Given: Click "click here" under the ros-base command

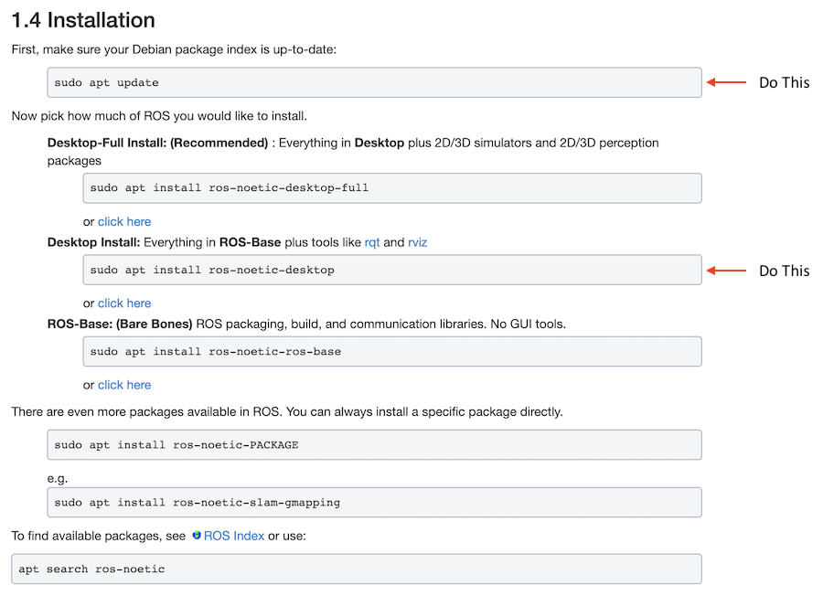Looking at the screenshot, I should [x=124, y=385].
